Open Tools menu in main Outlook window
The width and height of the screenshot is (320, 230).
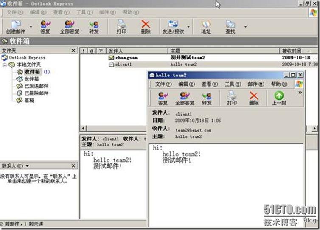(84, 12)
